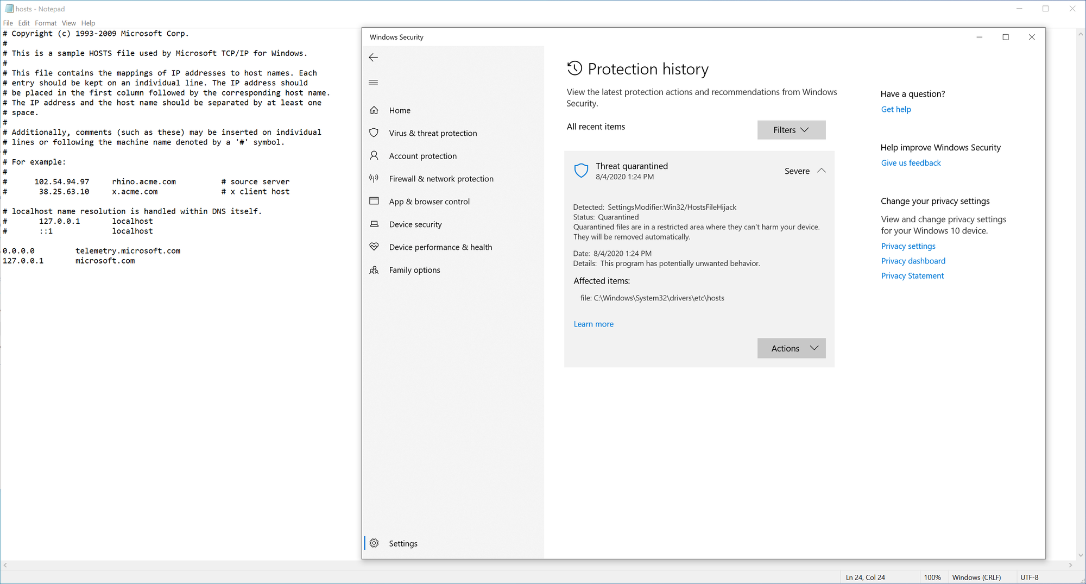Viewport: 1086px width, 584px height.
Task: Click the App & browser control window icon
Action: tap(374, 202)
